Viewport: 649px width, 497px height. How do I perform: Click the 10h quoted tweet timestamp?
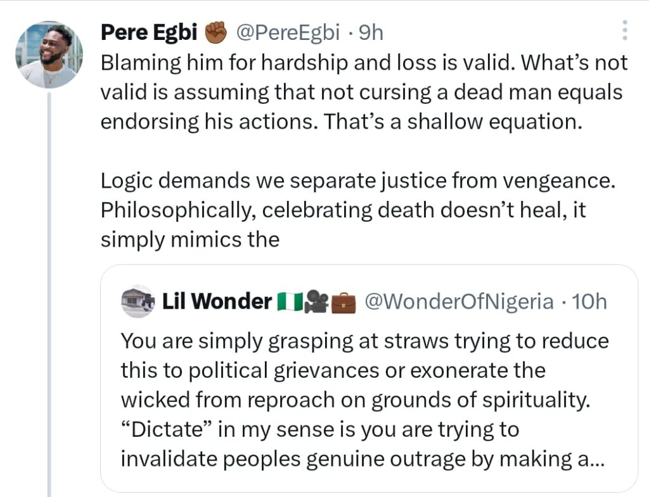(589, 302)
